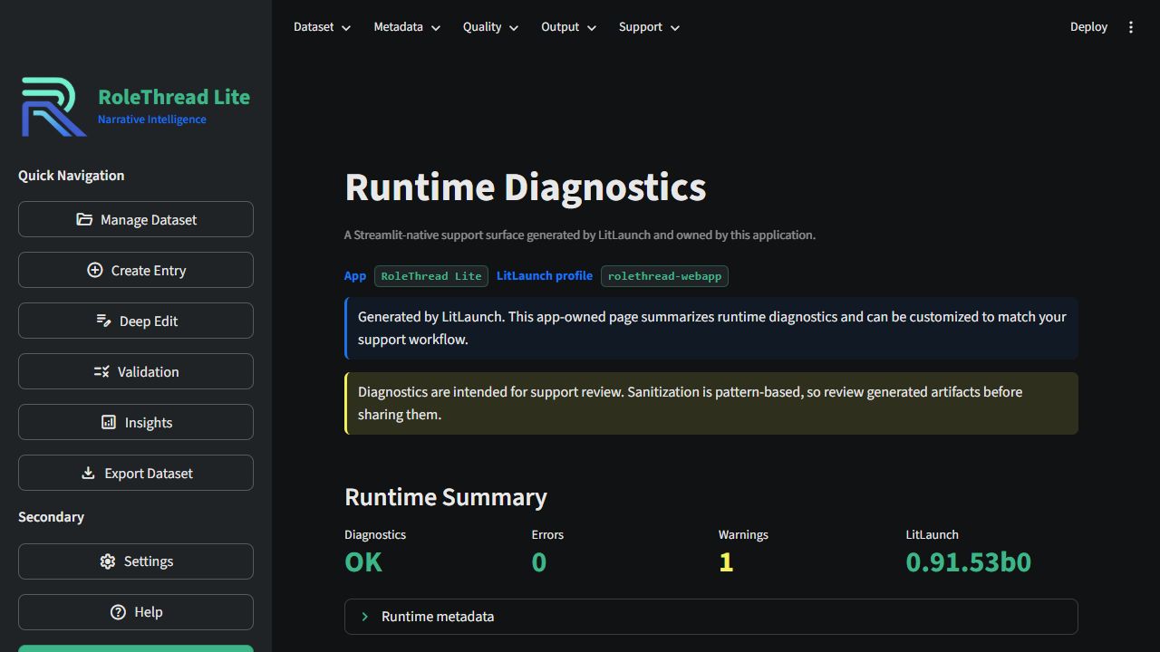Go to Create Entry
This screenshot has width=1160, height=652.
pyautogui.click(x=136, y=270)
